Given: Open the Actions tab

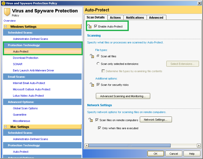Looking at the screenshot, I should coord(115,17).
